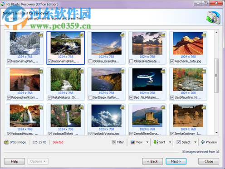This screenshot has width=225, height=169.
Task: Uncheck the PoberezheViktorii checkbox
Action: 9,97
